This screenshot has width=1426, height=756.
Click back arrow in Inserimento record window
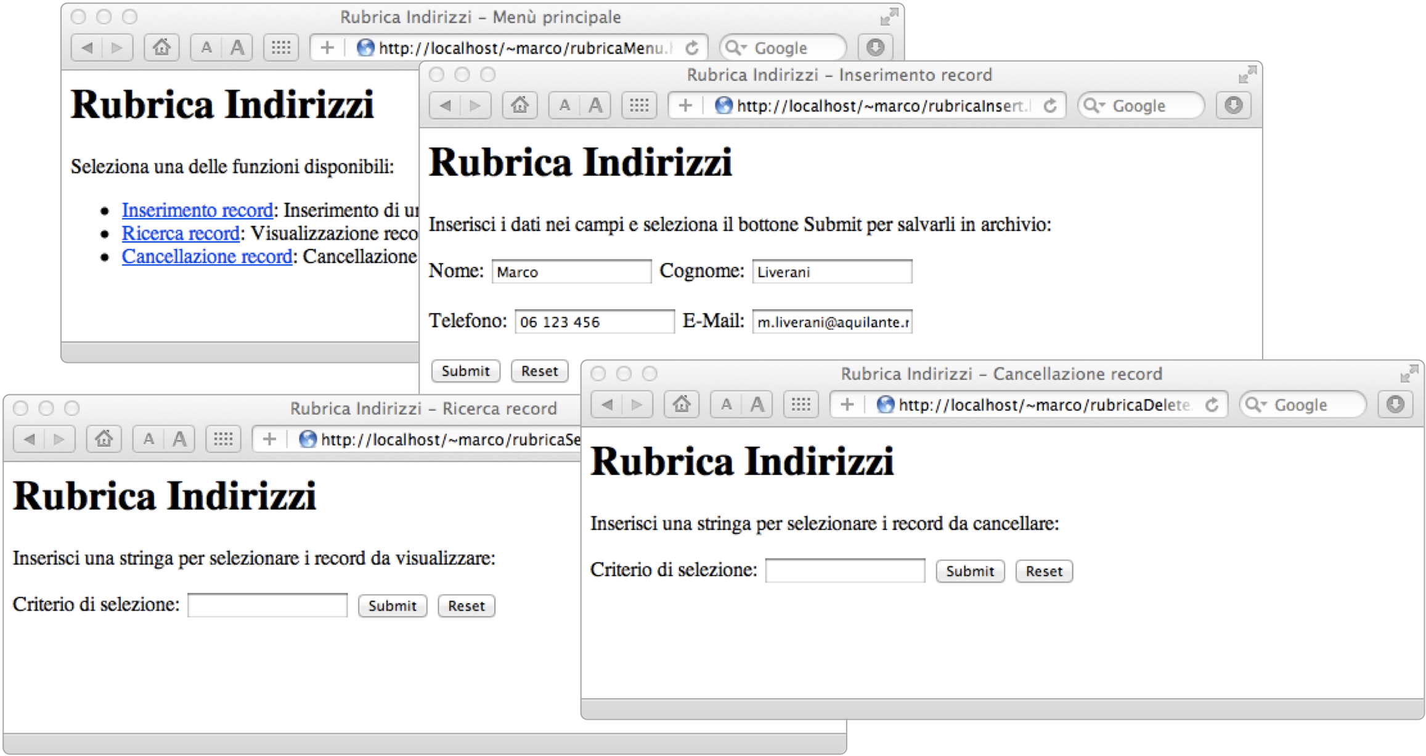click(445, 105)
